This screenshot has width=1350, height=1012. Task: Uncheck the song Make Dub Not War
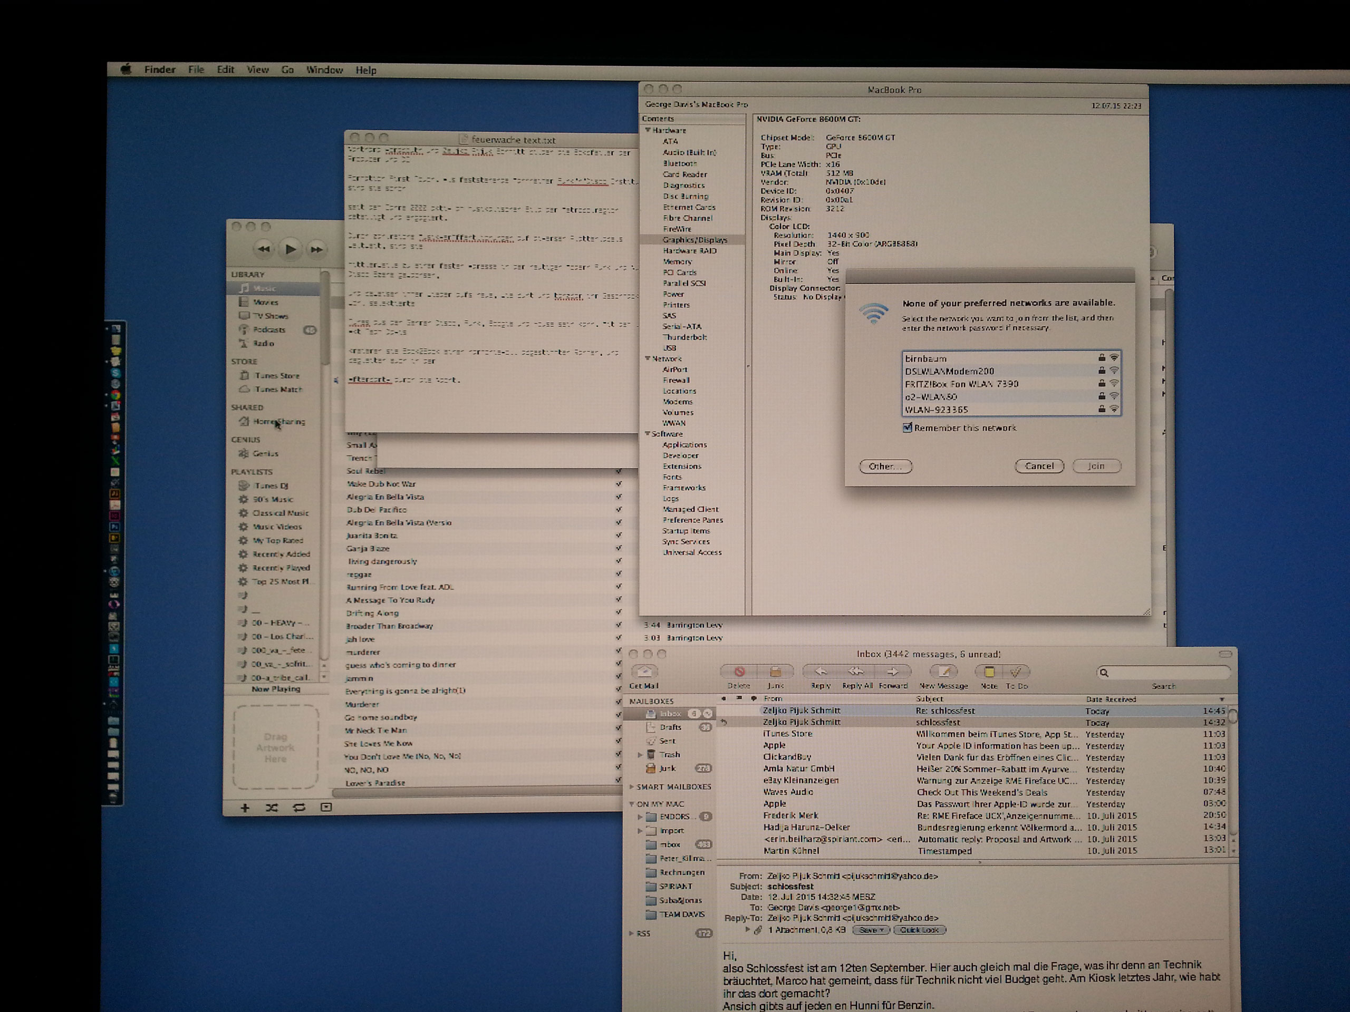(x=618, y=484)
